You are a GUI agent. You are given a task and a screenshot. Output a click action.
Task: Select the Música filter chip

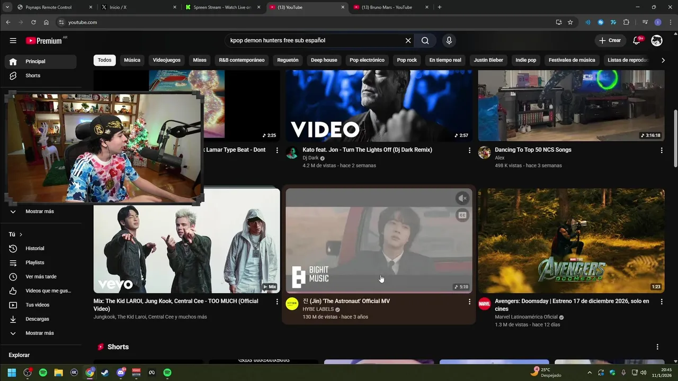pos(132,60)
